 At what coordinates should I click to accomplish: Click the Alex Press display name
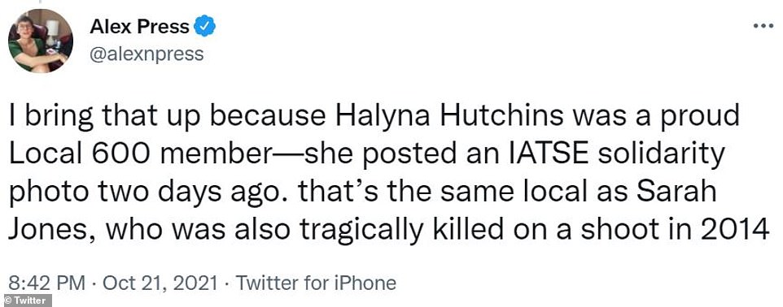[139, 27]
